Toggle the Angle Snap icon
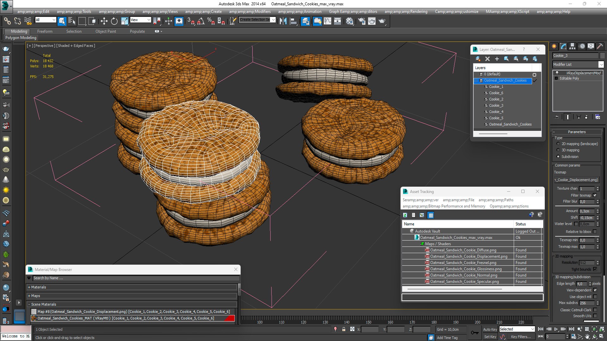Screen dimensions: 607x341 pos(201,21)
